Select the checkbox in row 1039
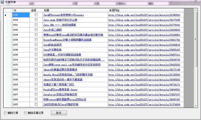Viewport: 201px width, 120px height. [36, 35]
